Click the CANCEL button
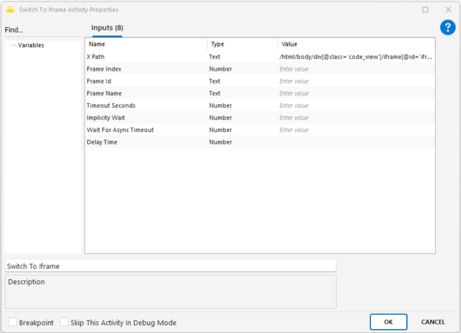The width and height of the screenshot is (461, 333). coord(433,322)
